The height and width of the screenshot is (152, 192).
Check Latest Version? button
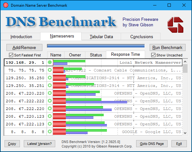(x=39, y=144)
